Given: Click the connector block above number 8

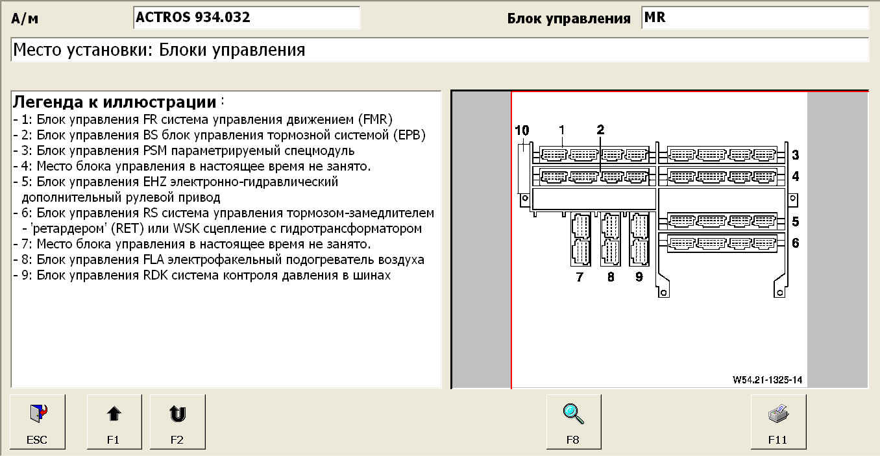Looking at the screenshot, I should 611,239.
